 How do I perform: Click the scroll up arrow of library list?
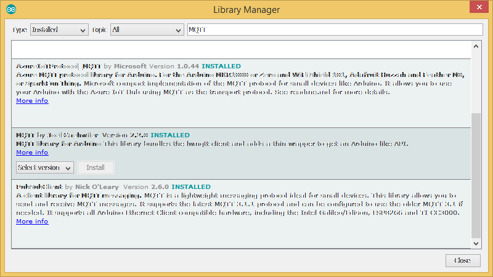(x=476, y=46)
